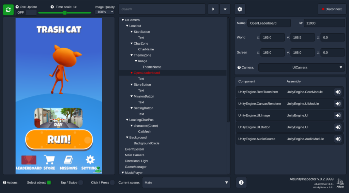Screen dimensions: 349x193
Task: Tap the Settings gear icon in game
Action: pyautogui.click(x=90, y=160)
